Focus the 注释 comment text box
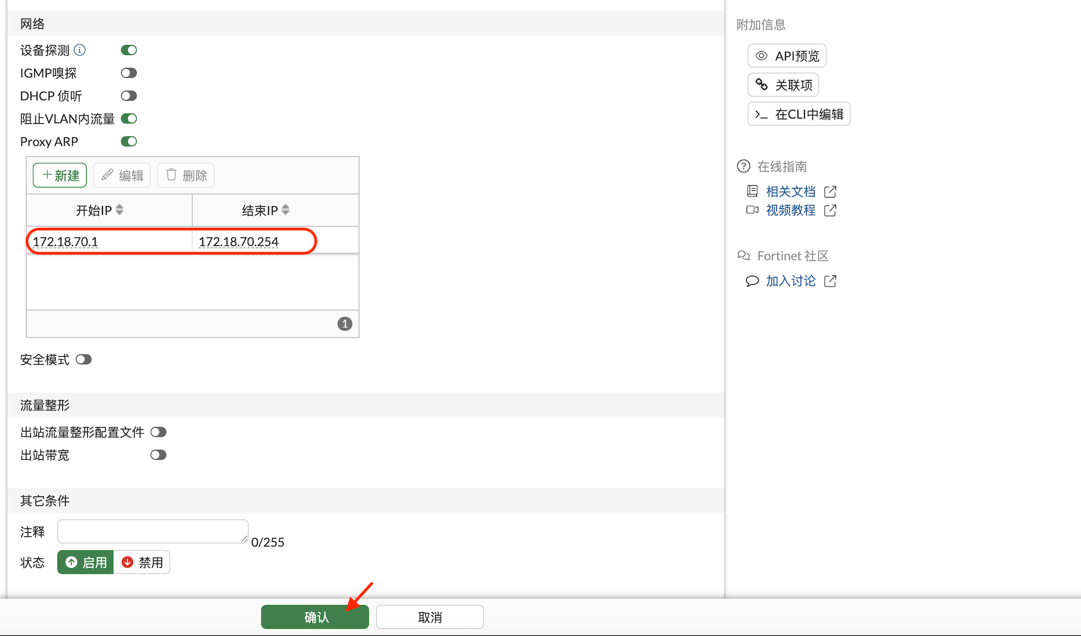The image size is (1081, 636). coord(153,531)
